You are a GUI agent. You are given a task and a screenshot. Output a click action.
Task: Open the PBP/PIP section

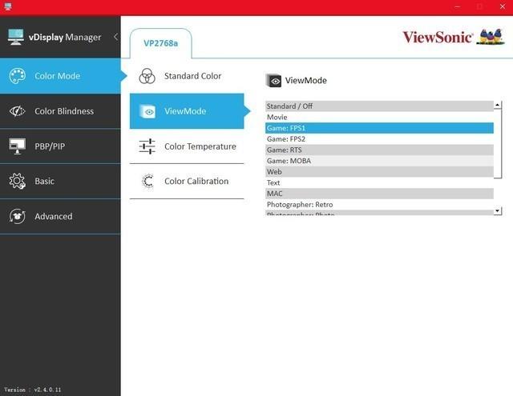pos(60,146)
